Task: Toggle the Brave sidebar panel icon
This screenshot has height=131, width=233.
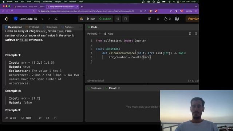Action: click(x=176, y=11)
